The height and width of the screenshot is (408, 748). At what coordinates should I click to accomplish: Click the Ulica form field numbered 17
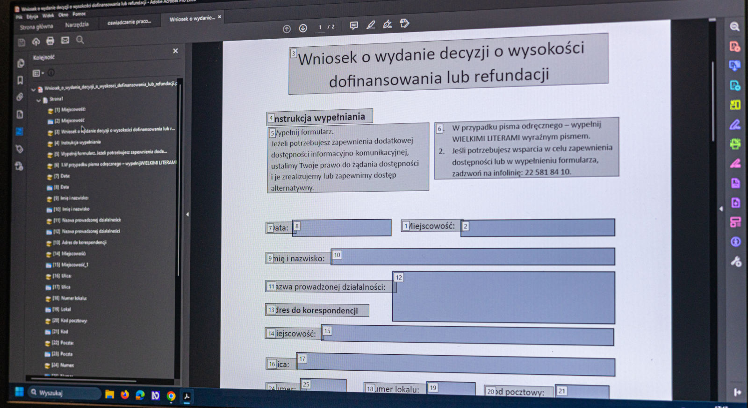[x=455, y=365]
